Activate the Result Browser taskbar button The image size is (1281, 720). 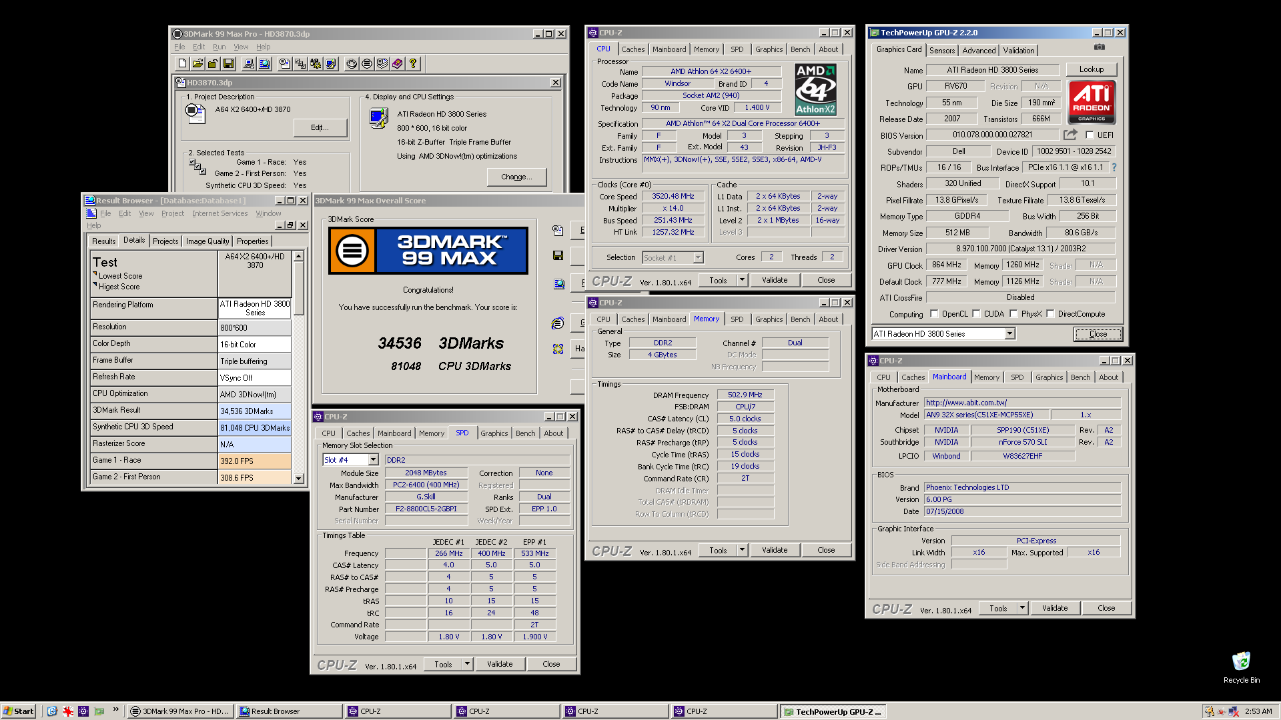pyautogui.click(x=289, y=711)
